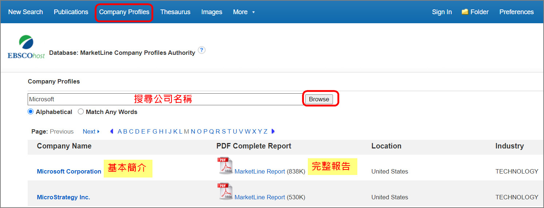Go to Publications in the top menu
544x208 pixels.
point(71,12)
